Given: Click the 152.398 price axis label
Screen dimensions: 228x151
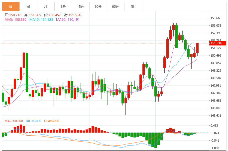Looking at the screenshot, I should click(216, 33).
